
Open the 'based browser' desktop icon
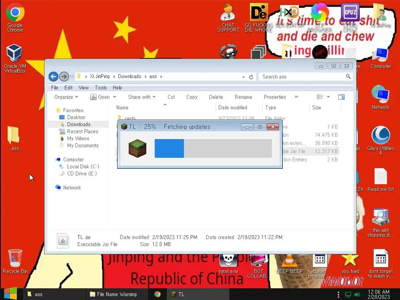tap(319, 266)
